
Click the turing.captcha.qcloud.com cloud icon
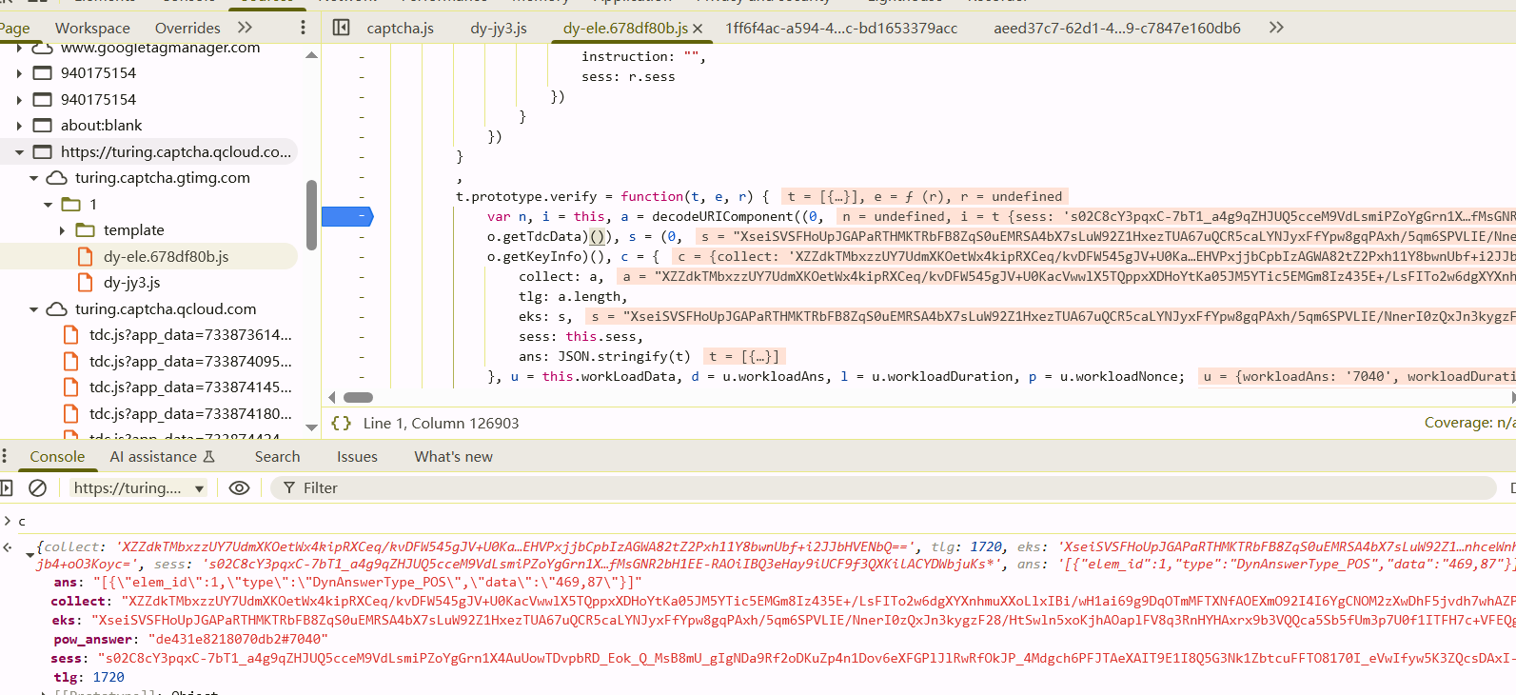tap(57, 309)
